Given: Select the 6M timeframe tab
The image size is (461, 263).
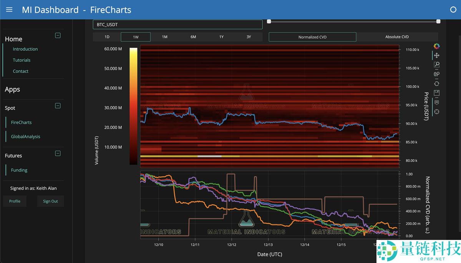Looking at the screenshot, I should click(193, 37).
